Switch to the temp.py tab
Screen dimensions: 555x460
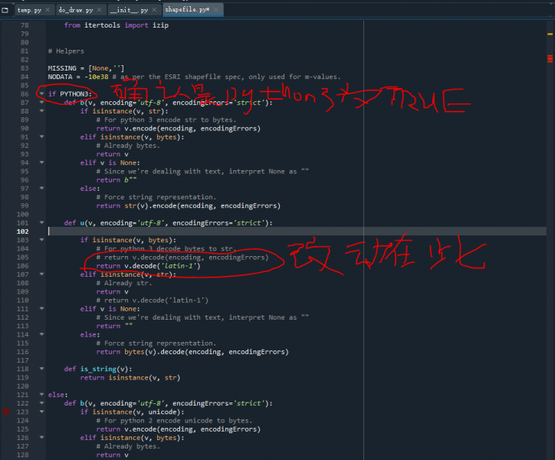29,10
